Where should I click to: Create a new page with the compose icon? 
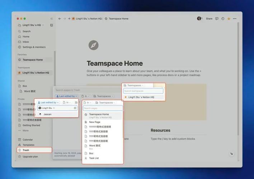[52, 25]
